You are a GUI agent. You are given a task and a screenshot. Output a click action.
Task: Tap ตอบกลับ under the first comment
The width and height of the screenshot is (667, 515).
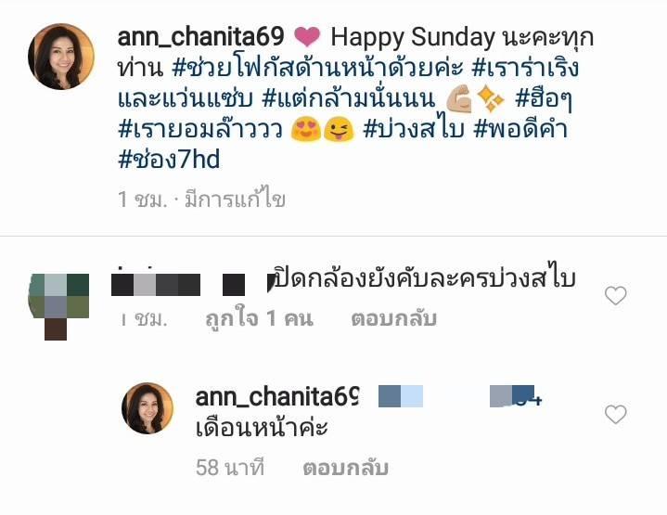pos(394,319)
